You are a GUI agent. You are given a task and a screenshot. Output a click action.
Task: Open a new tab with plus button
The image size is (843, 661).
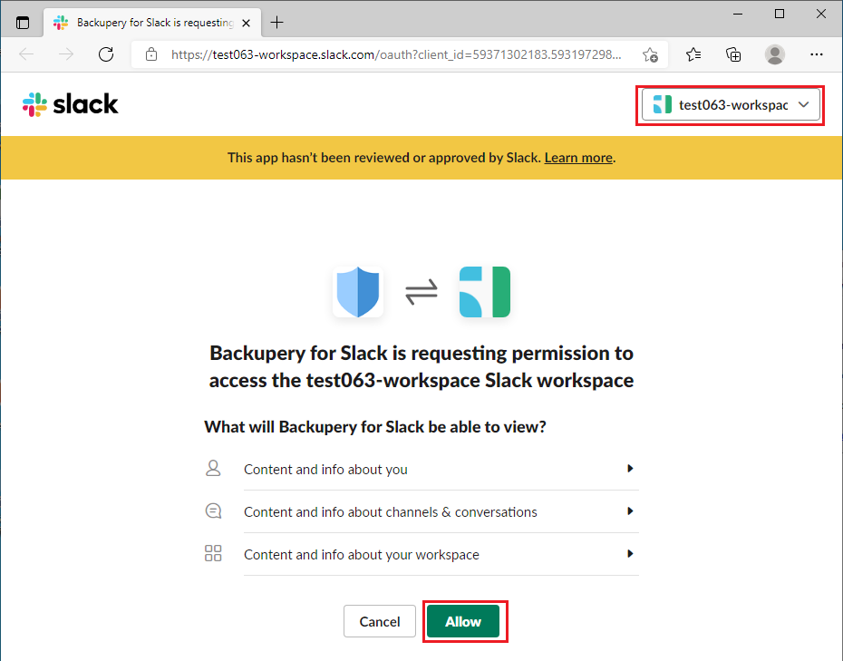(x=276, y=23)
